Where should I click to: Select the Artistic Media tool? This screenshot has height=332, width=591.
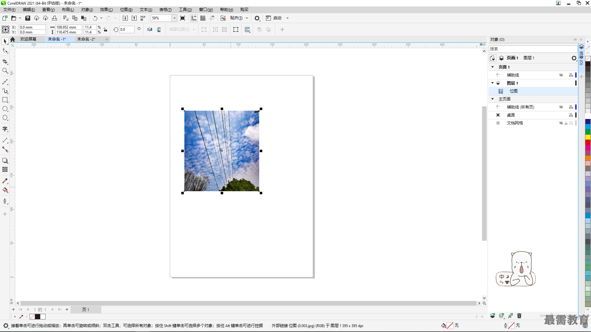click(x=5, y=91)
